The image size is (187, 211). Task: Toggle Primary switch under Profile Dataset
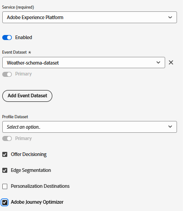(7, 138)
